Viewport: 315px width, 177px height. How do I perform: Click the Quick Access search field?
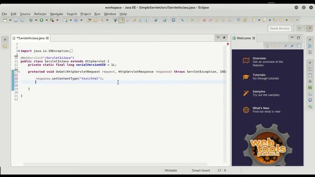point(280,29)
